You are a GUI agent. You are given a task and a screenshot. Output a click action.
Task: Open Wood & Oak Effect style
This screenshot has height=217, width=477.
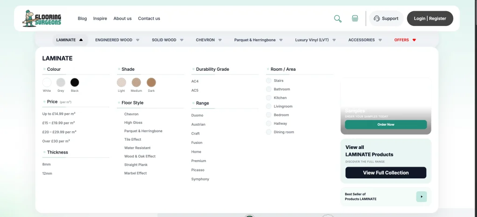(140, 156)
